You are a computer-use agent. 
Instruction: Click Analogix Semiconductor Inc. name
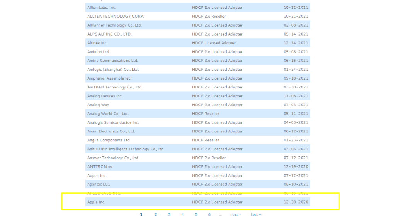coord(113,122)
